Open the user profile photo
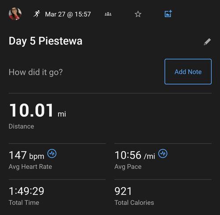This screenshot has height=215, width=220. point(15,14)
